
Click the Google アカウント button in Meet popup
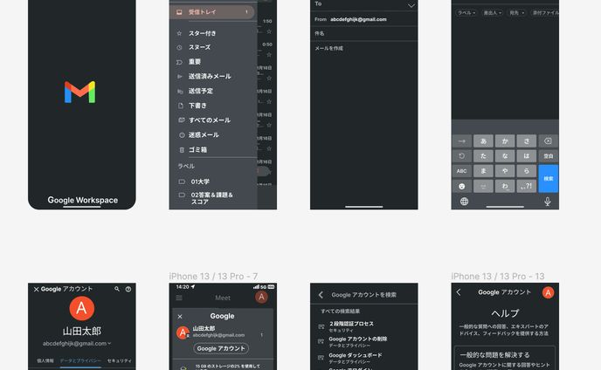coord(222,348)
